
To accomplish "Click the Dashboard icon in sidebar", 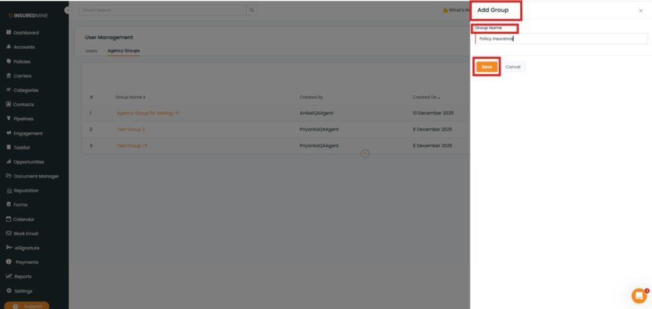I will pos(9,32).
